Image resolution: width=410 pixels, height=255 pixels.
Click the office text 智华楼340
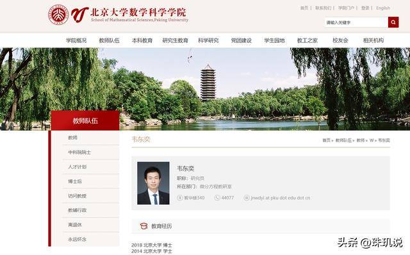click(x=194, y=198)
